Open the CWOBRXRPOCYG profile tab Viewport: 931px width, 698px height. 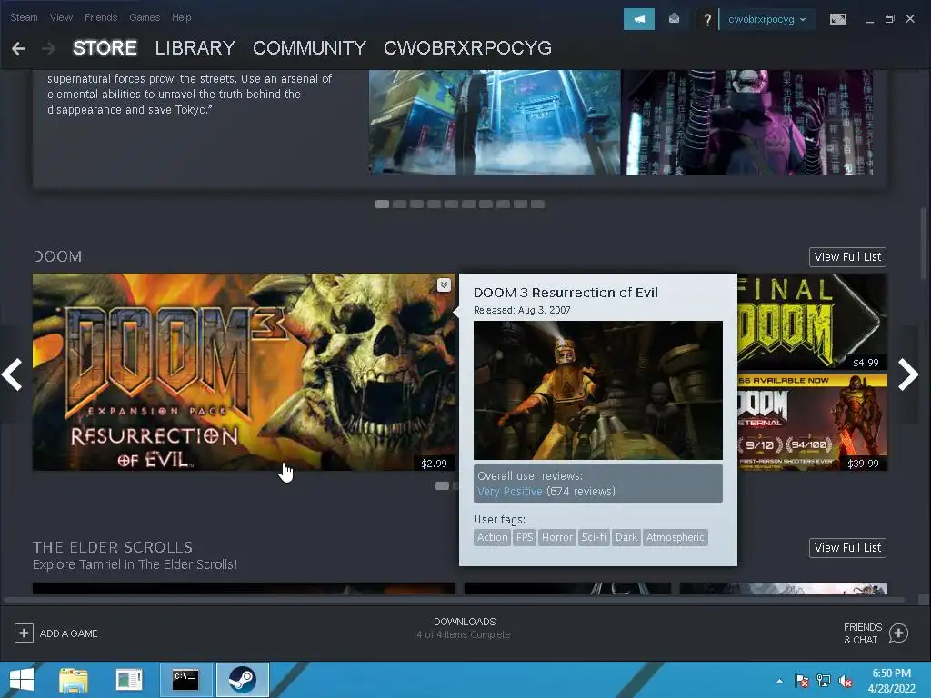click(x=467, y=48)
